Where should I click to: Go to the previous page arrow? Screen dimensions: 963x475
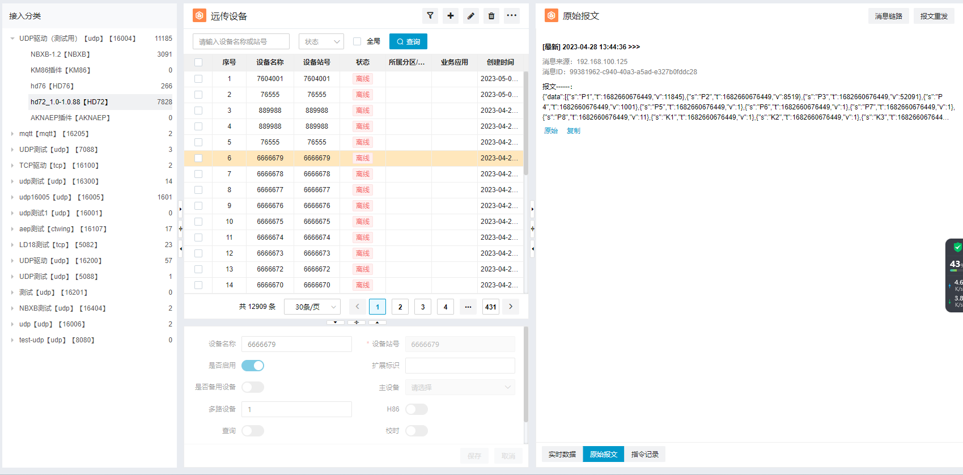click(x=358, y=307)
